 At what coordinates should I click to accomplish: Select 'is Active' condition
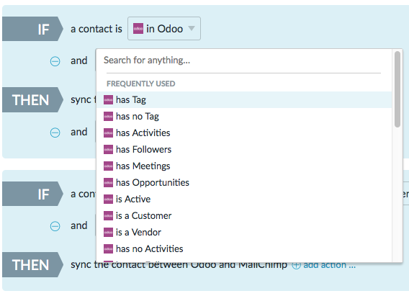244,199
